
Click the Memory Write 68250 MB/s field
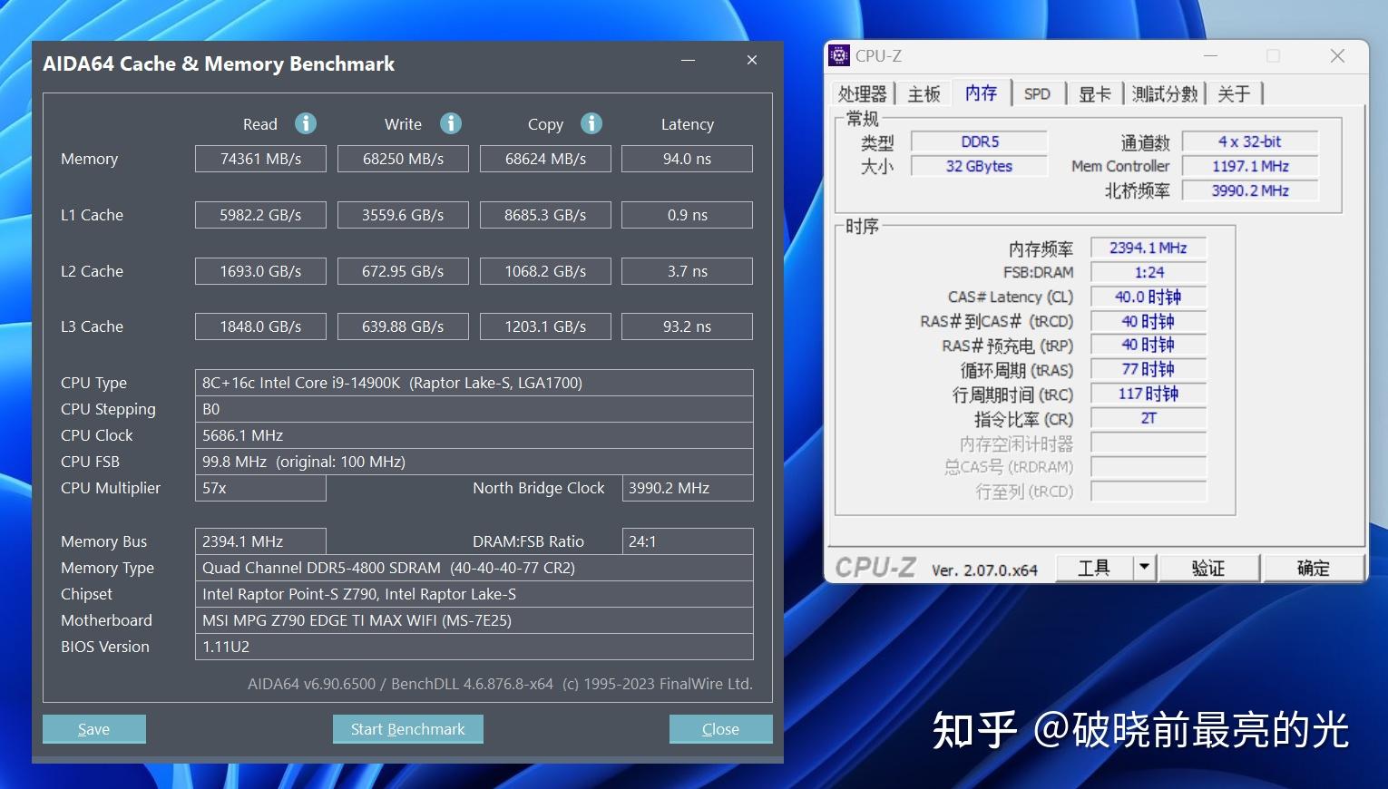(403, 159)
